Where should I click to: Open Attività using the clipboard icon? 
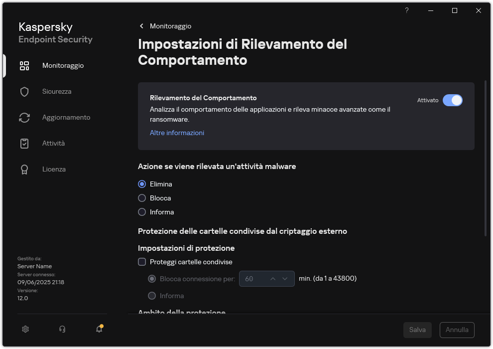coord(24,143)
